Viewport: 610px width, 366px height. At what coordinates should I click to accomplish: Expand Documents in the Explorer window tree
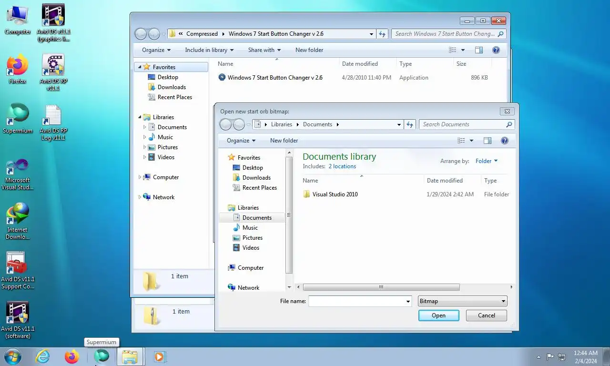pos(145,127)
